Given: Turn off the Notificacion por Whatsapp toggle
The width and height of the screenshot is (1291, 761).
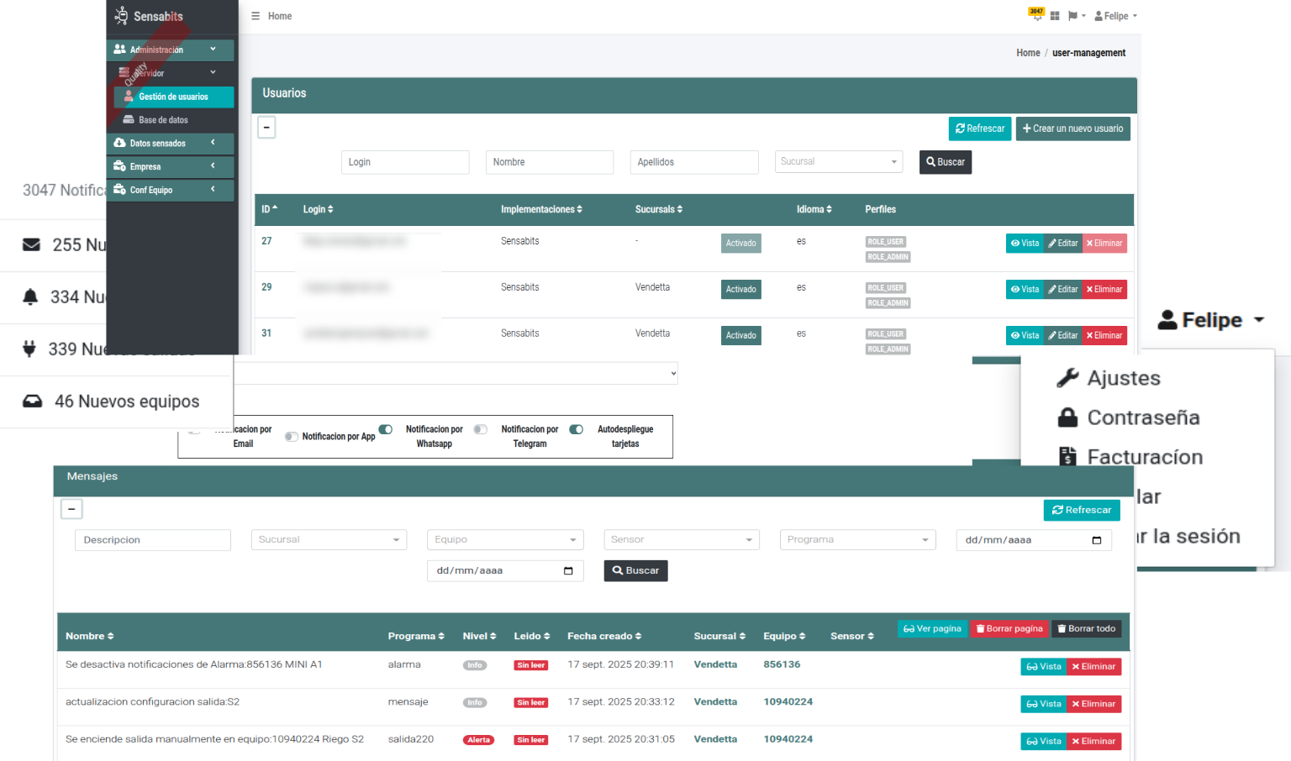Looking at the screenshot, I should [x=386, y=429].
